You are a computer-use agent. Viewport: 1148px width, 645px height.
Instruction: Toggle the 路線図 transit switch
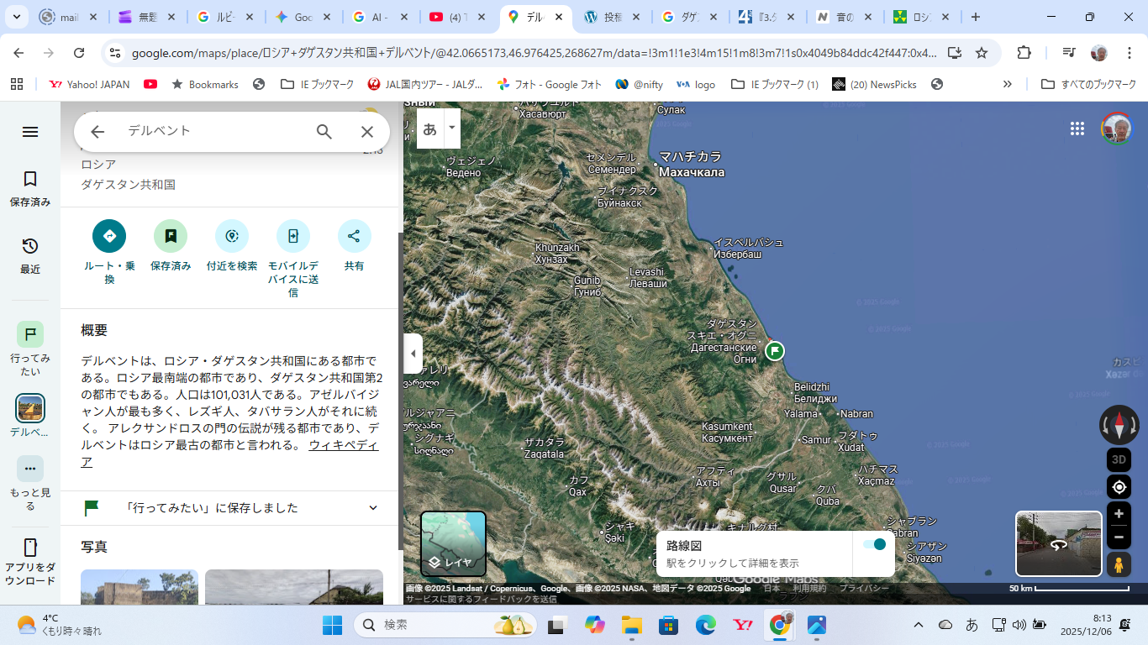pos(874,544)
